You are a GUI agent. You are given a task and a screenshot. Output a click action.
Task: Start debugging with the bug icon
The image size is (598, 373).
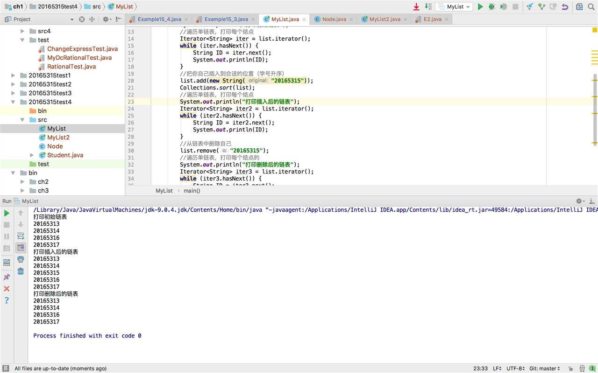point(492,7)
